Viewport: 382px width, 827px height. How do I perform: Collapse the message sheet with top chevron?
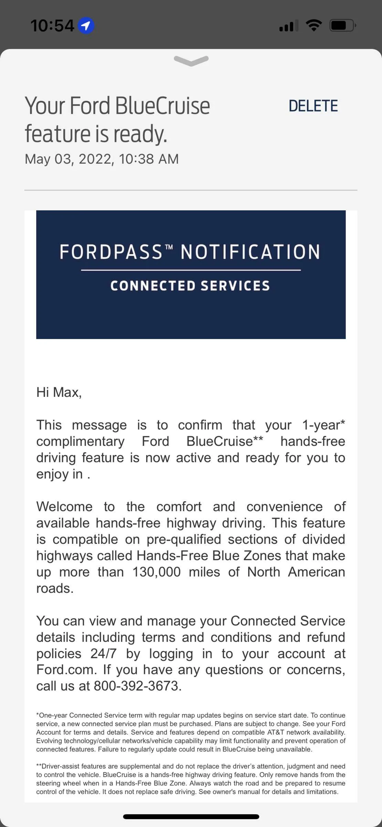click(x=191, y=61)
